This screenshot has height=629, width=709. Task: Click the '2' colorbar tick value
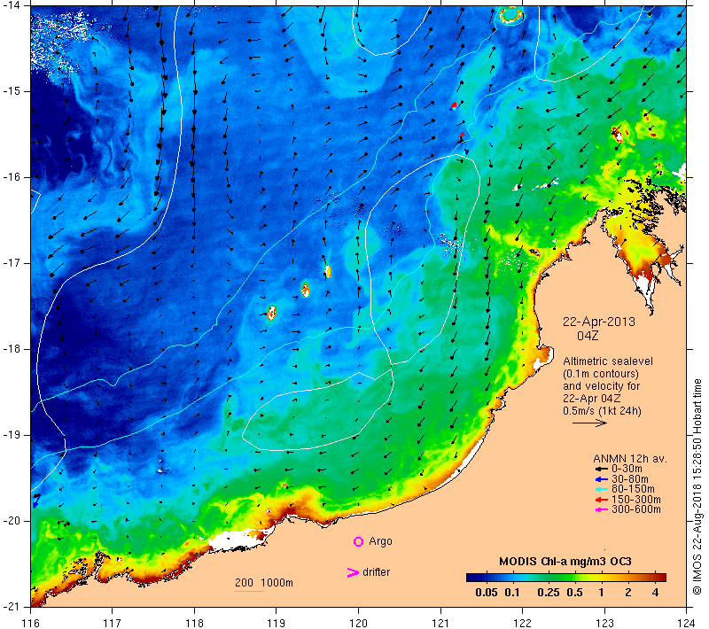coord(628,593)
